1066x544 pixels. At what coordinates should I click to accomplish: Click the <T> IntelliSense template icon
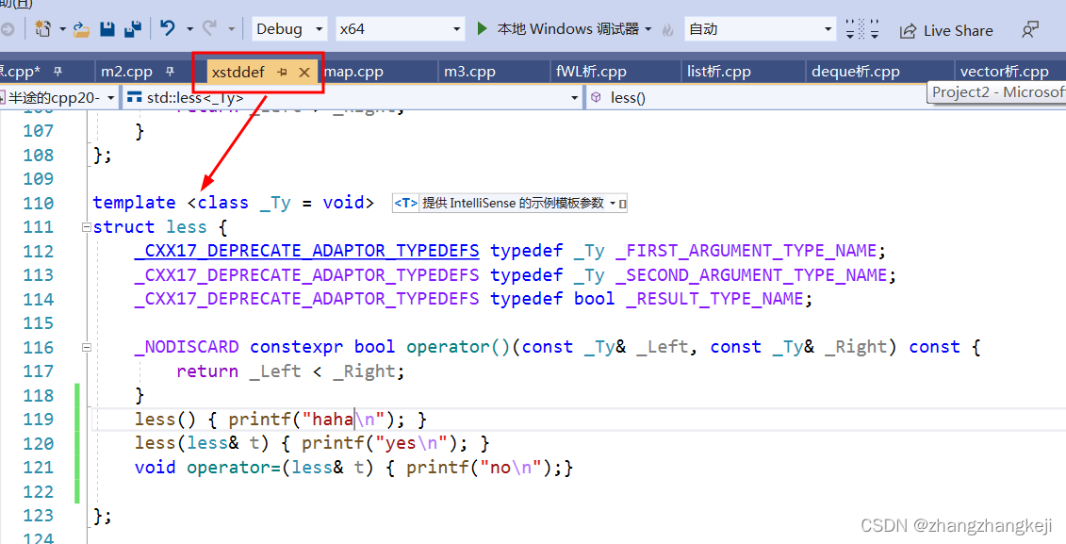406,203
